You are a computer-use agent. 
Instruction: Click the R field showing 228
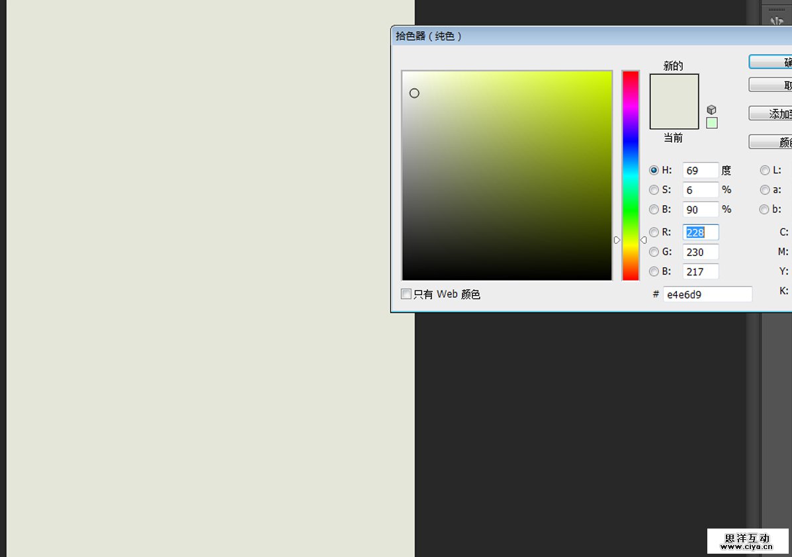[700, 232]
